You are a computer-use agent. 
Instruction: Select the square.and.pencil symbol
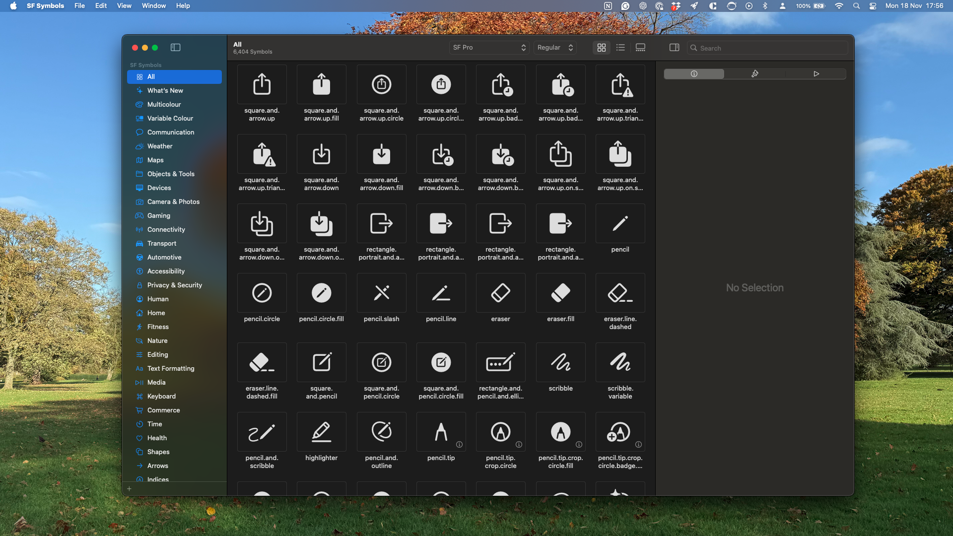pyautogui.click(x=321, y=362)
